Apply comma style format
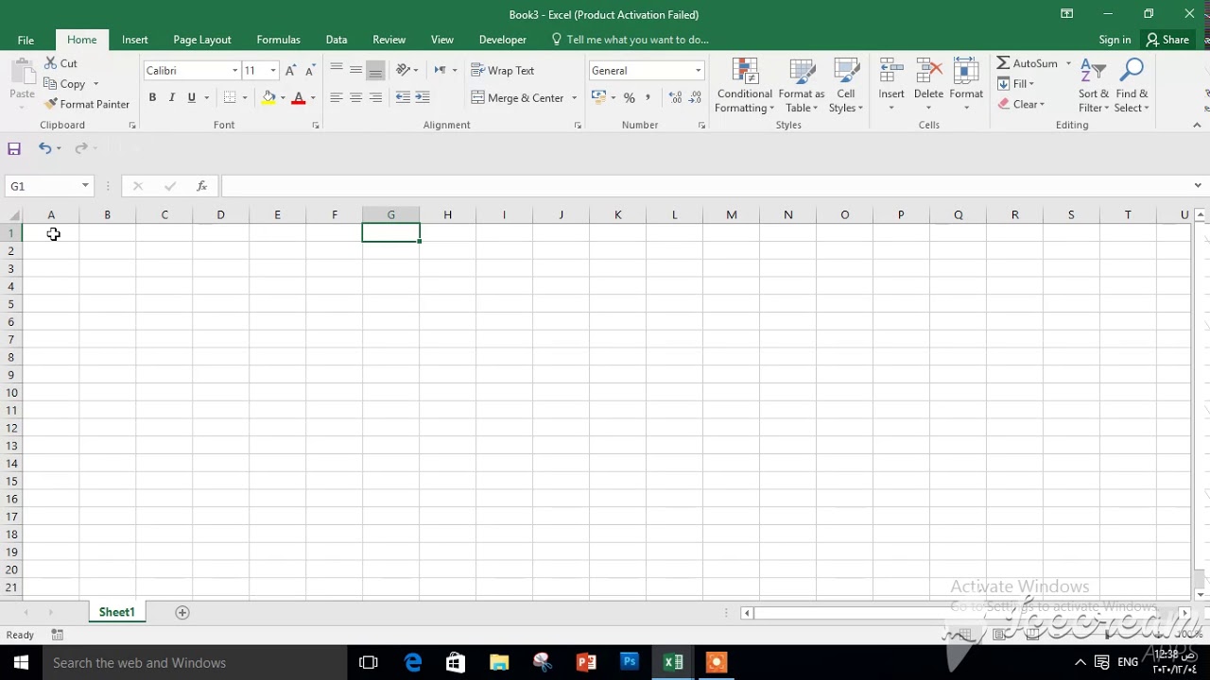 (x=648, y=97)
